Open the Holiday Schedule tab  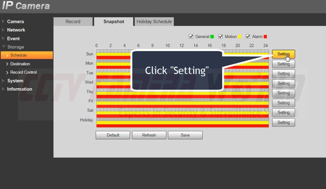(x=154, y=22)
